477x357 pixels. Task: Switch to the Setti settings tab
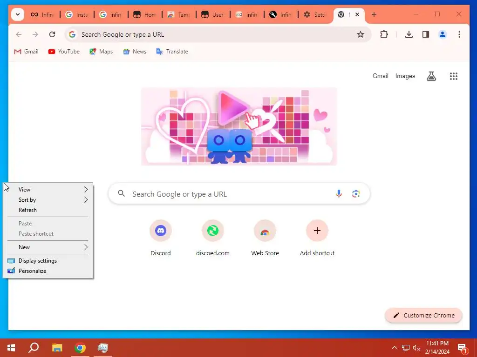tap(315, 14)
